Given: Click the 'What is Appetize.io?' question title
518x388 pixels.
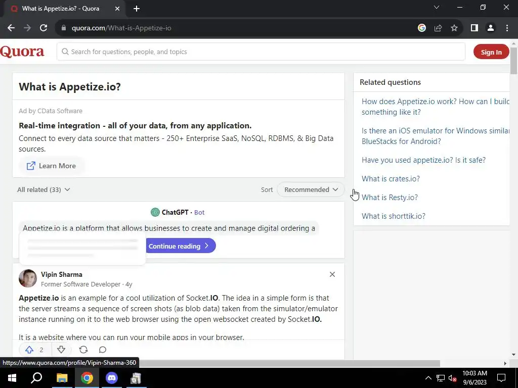Looking at the screenshot, I should [x=70, y=87].
